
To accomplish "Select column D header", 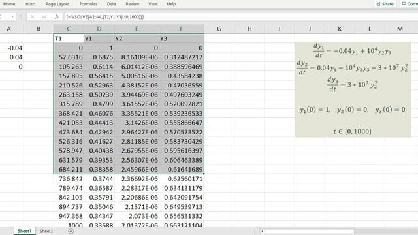I will coord(99,29).
